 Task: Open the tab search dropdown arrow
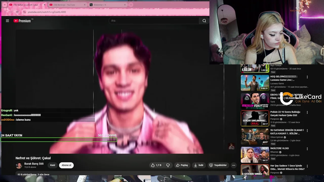(5, 5)
